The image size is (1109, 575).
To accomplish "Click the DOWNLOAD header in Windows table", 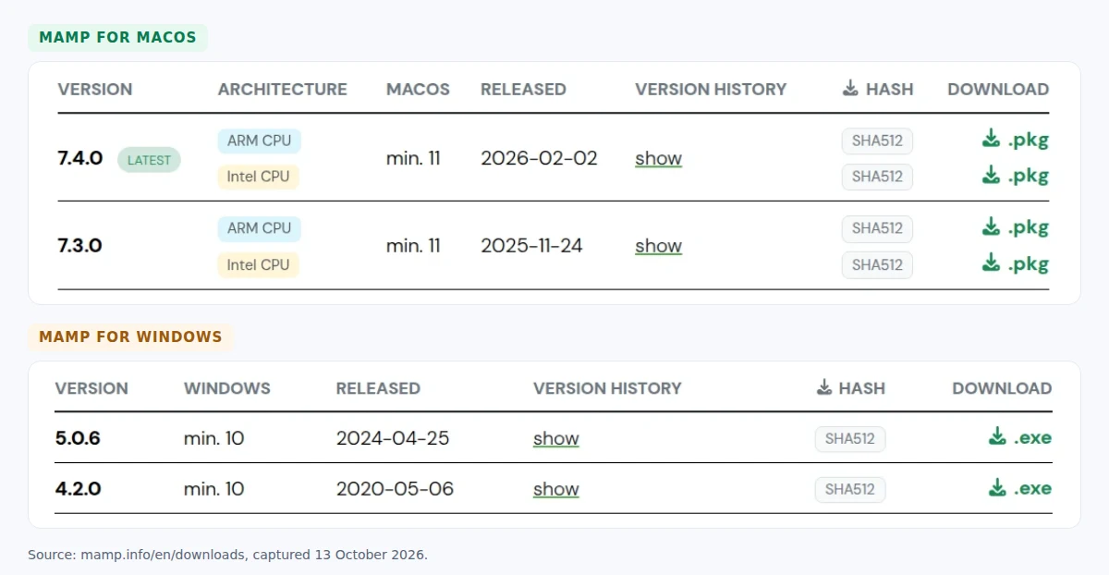I will 1002,388.
